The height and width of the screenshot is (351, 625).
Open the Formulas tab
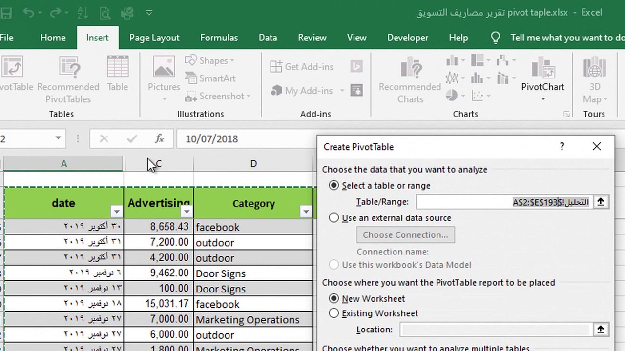(219, 38)
